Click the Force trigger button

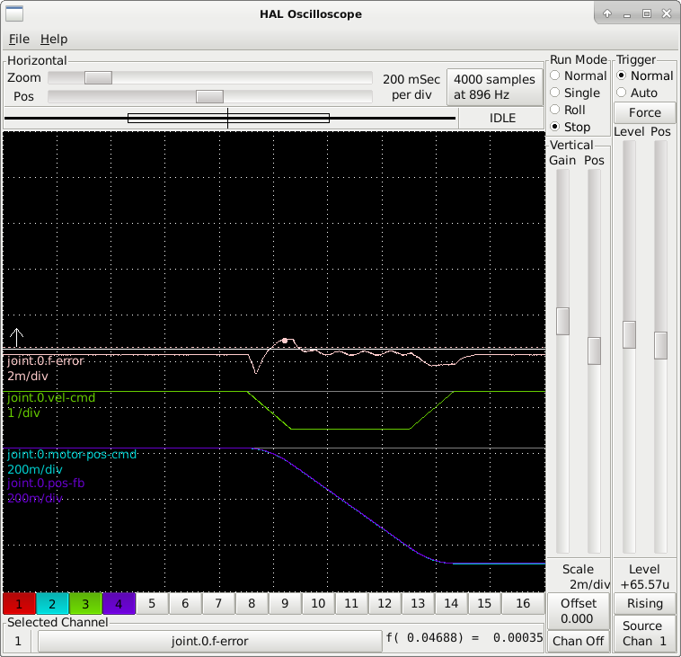coord(645,112)
